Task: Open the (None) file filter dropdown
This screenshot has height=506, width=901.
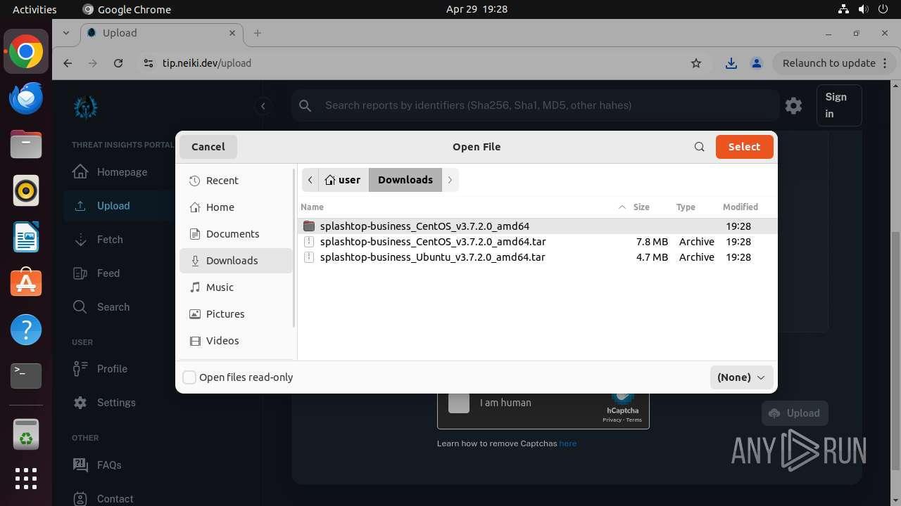Action: (742, 377)
